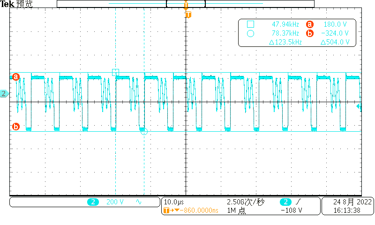Click the square cursor marker on the waveform
The image size is (375, 225).
click(x=115, y=72)
